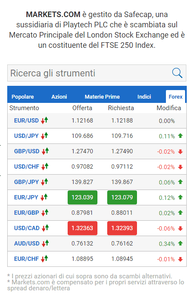Focus the Ricerca gli strumenti search field
194x298 pixels.
coord(97,73)
